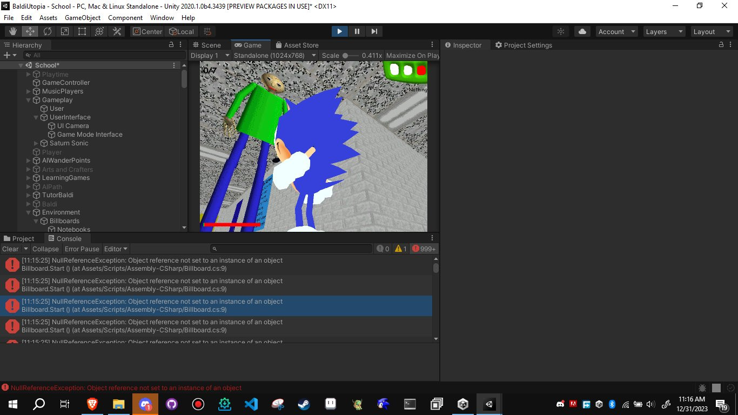Click the Clear button in Console
Image resolution: width=738 pixels, height=415 pixels.
click(10, 249)
